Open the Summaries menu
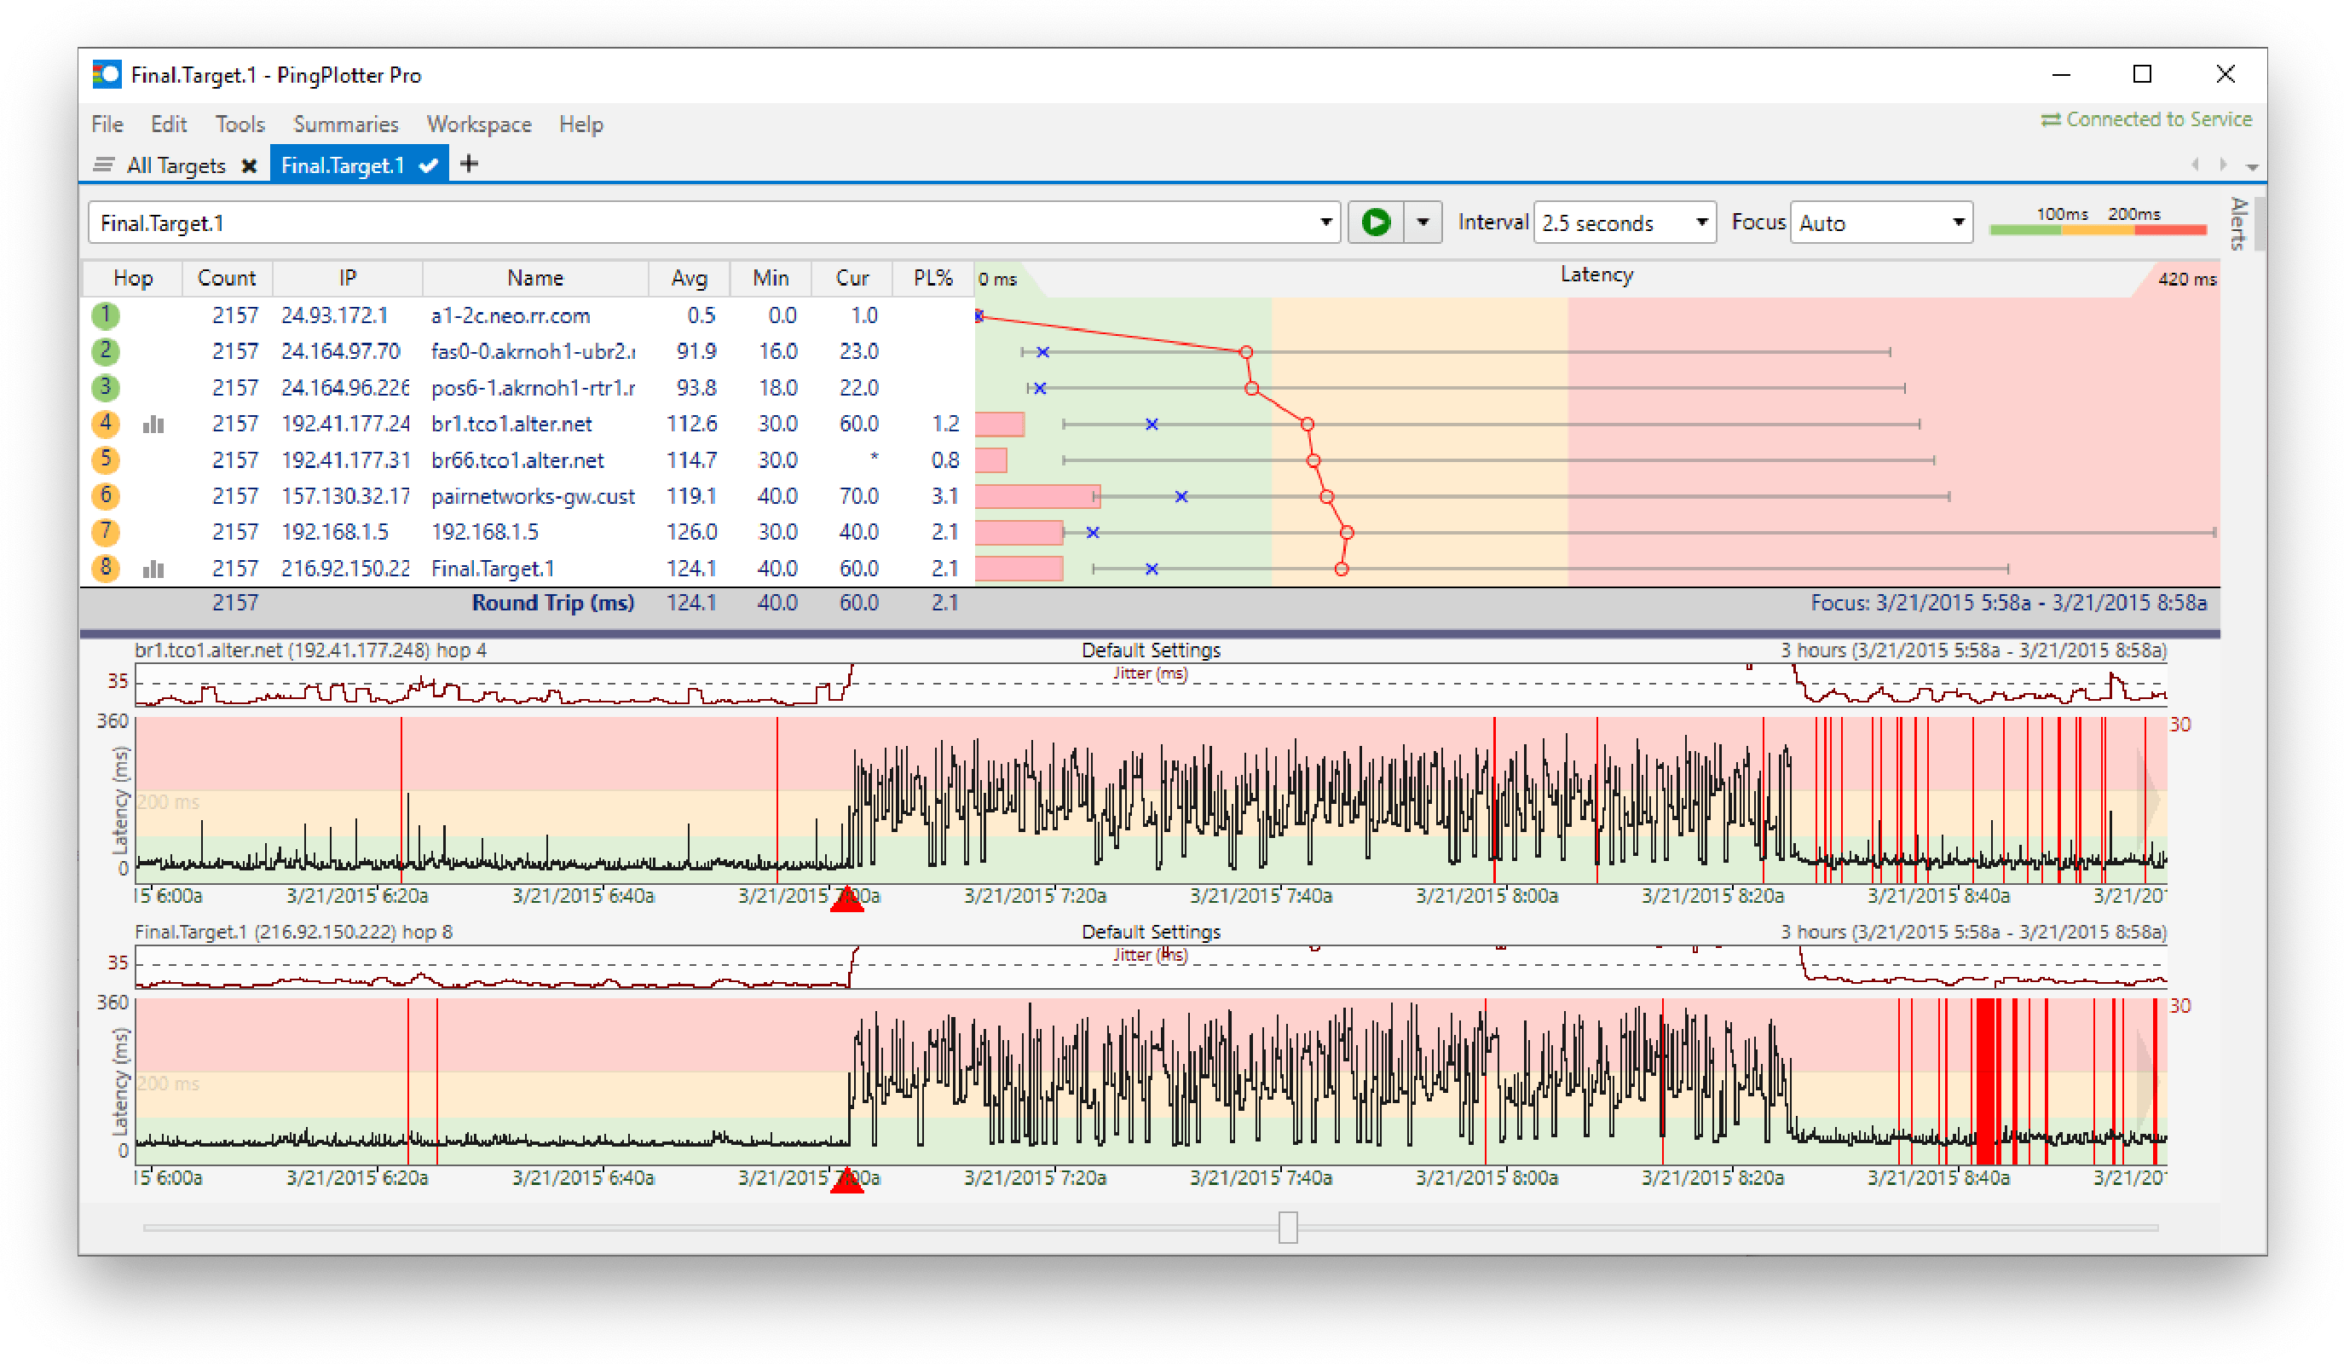 pos(345,124)
